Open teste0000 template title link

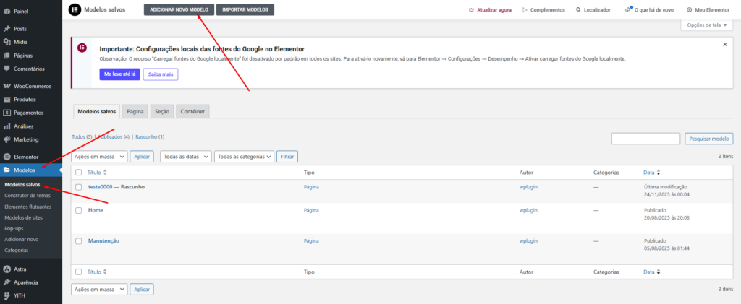(x=100, y=187)
